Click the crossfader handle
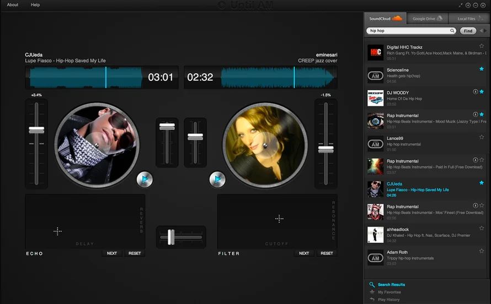The width and height of the screenshot is (491, 304). pyautogui.click(x=171, y=237)
